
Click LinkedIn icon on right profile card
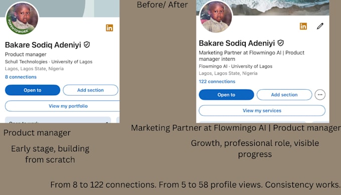click(303, 26)
